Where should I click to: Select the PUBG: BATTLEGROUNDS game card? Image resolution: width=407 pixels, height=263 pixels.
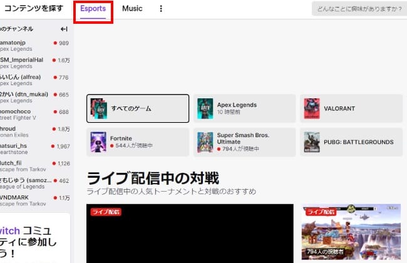351,142
